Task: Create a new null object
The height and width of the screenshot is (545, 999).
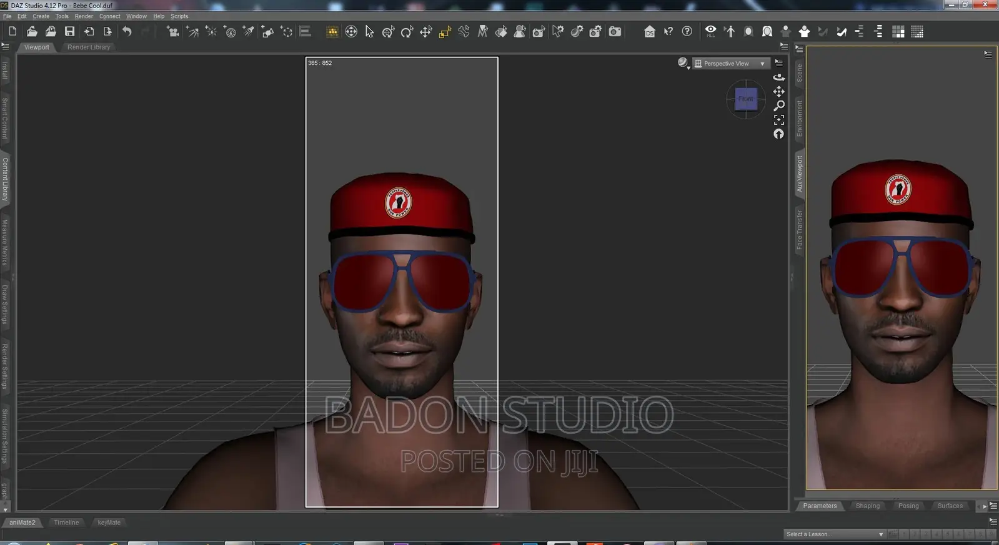Action: coord(287,31)
